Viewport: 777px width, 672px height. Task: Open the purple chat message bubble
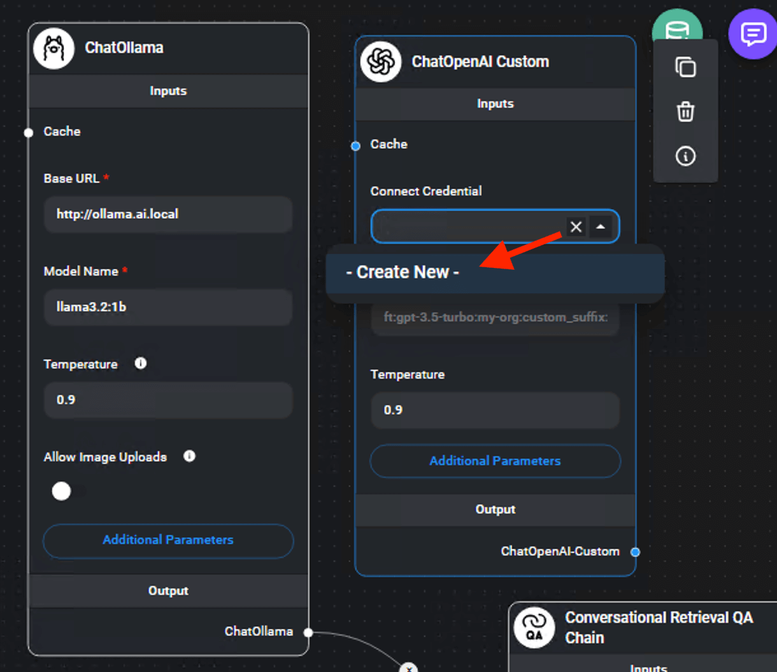[x=753, y=34]
